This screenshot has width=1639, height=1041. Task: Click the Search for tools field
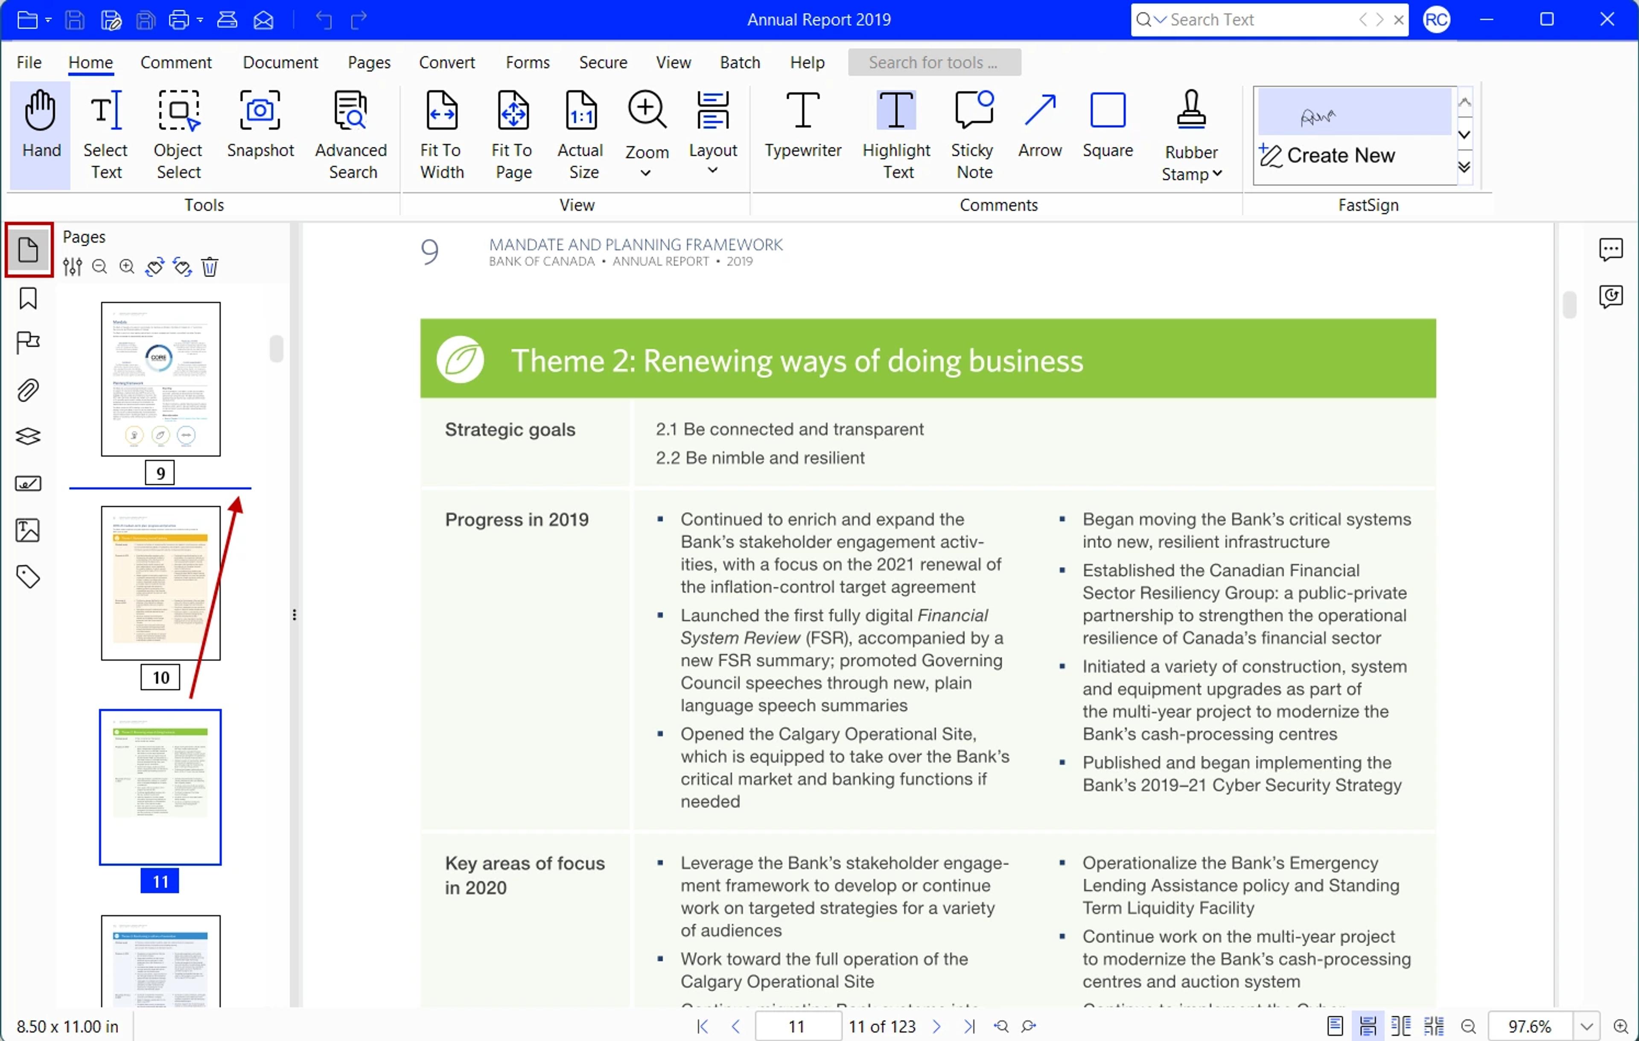(x=934, y=63)
